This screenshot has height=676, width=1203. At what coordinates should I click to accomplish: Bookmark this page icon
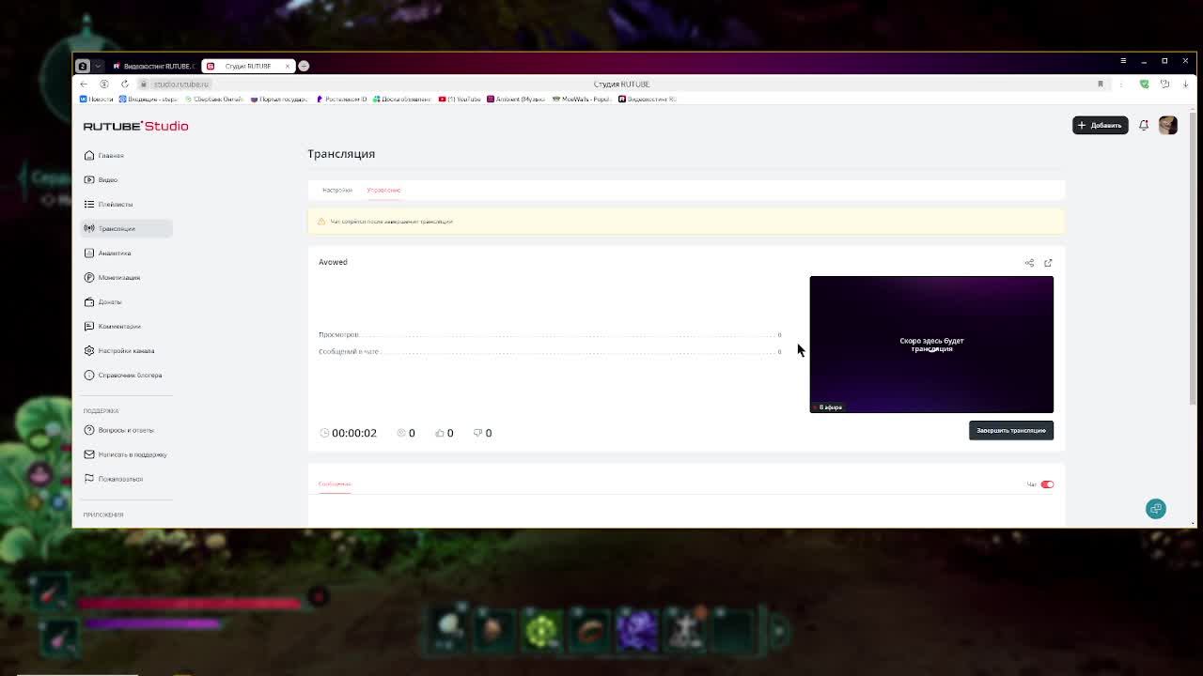coord(1100,84)
